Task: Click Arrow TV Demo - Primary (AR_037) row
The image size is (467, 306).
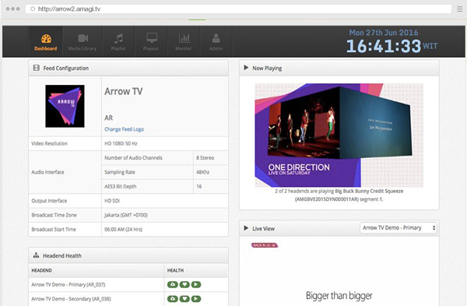Action: coord(128,284)
